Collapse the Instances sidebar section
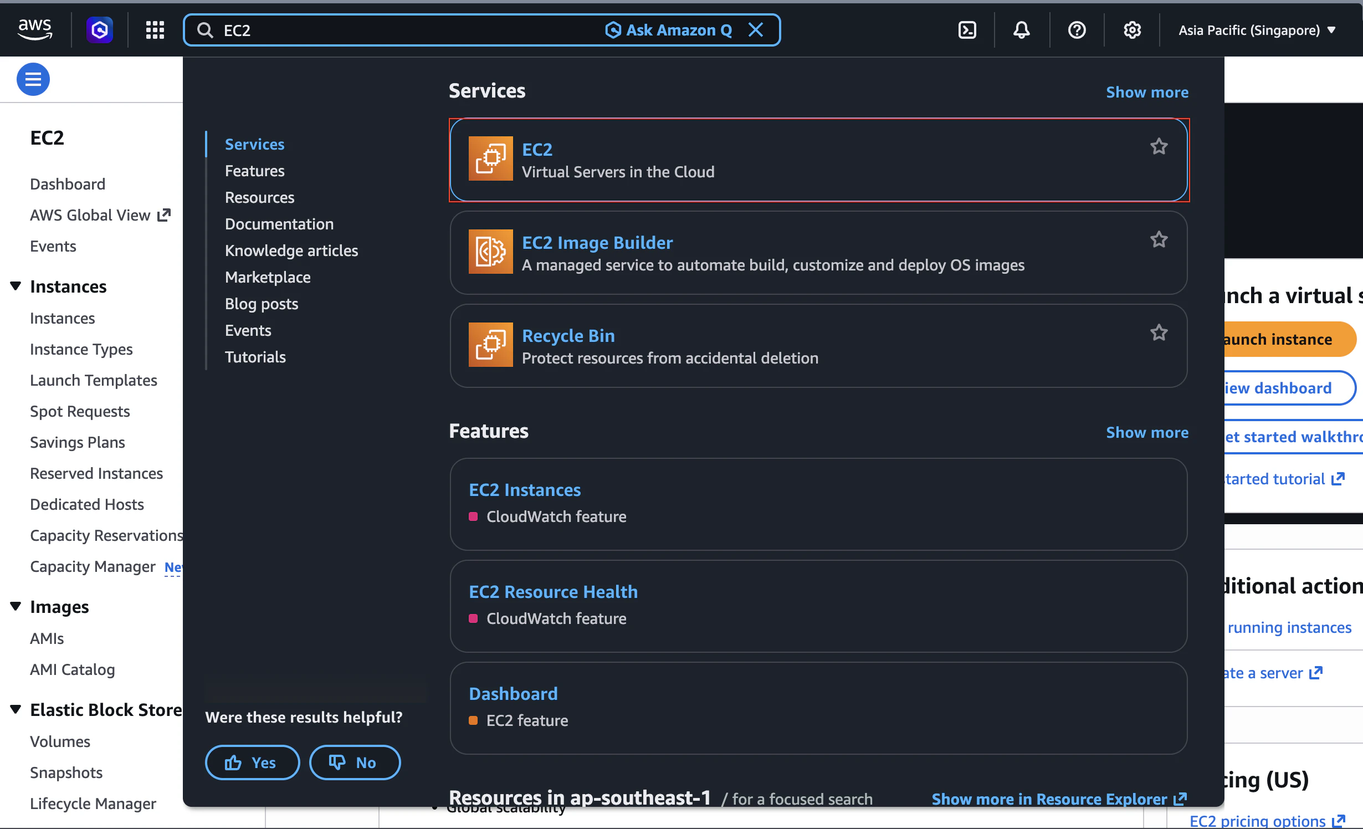Image resolution: width=1363 pixels, height=829 pixels. [16, 286]
